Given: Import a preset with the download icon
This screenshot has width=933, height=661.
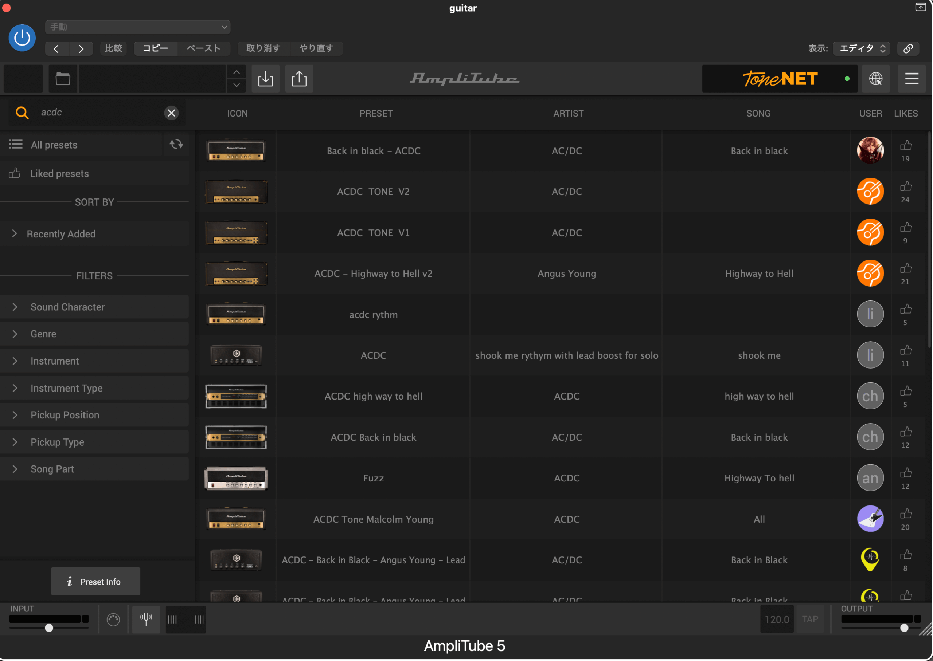Looking at the screenshot, I should click(265, 79).
